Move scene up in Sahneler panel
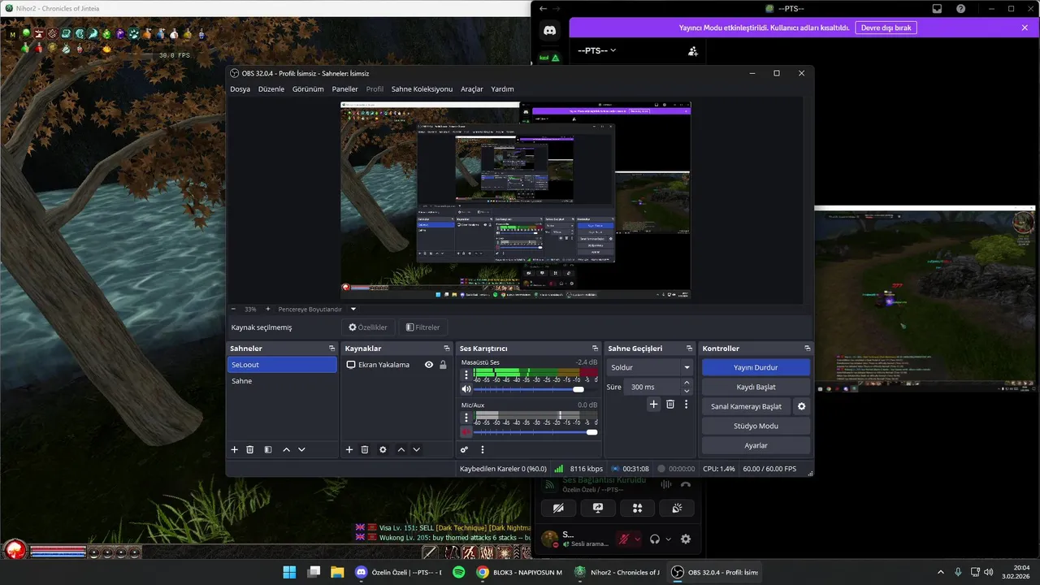Screen dimensions: 1040x585 coord(286,449)
